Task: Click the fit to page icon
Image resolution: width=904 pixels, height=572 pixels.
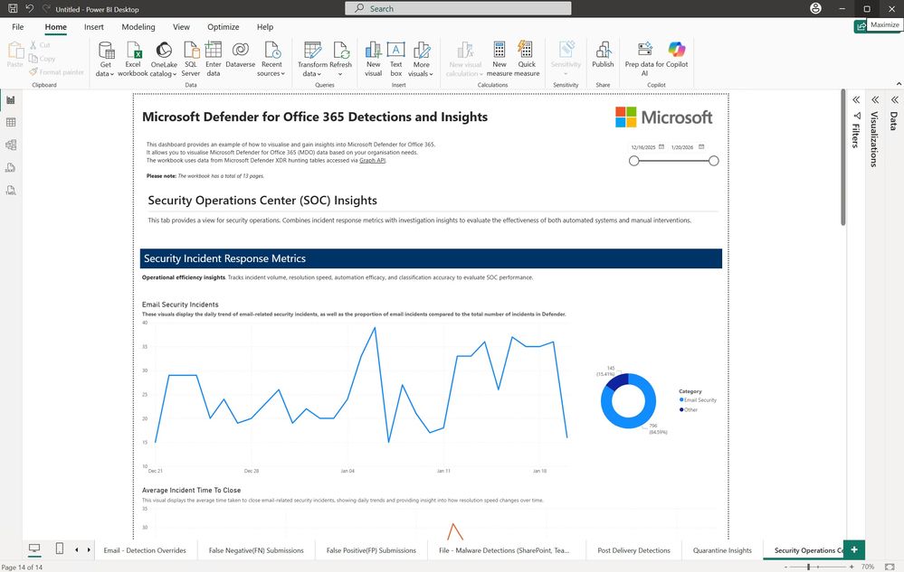Action: tap(890, 567)
